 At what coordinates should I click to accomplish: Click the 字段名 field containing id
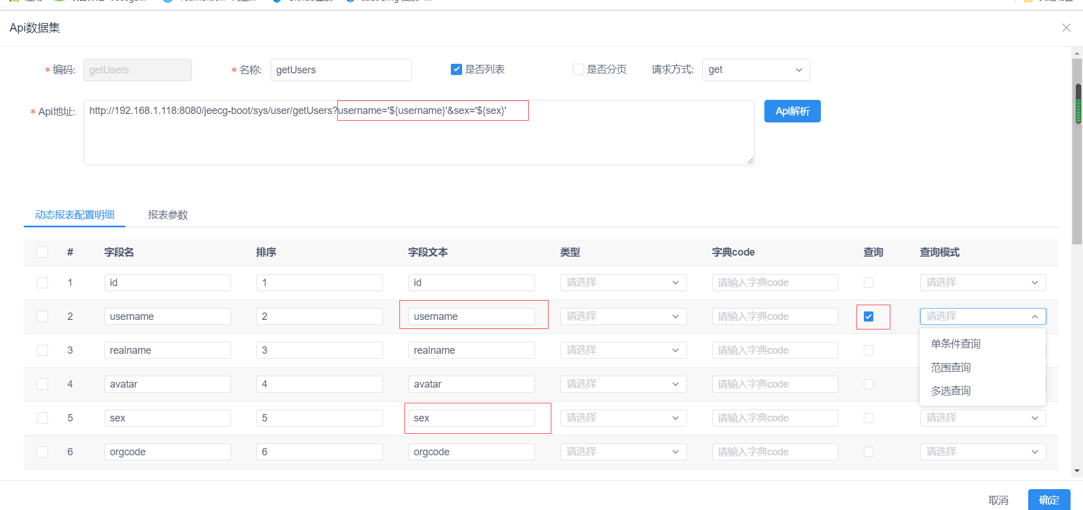point(167,283)
